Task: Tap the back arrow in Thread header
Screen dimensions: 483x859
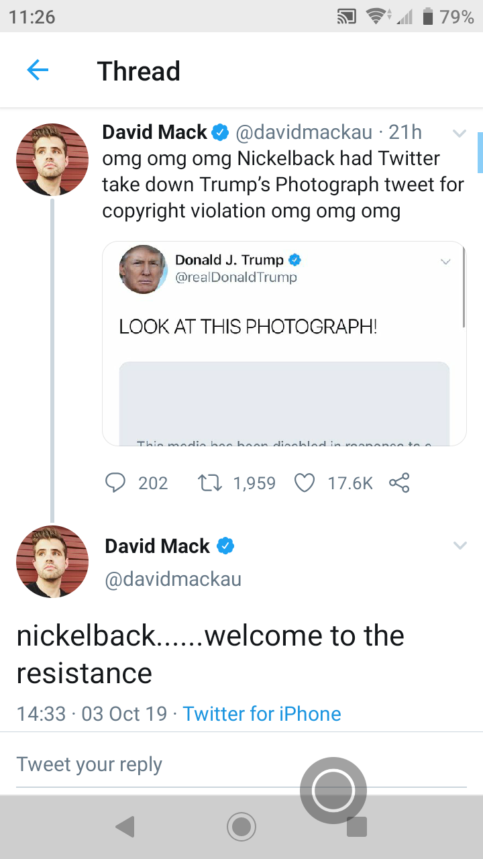Action: 38,70
